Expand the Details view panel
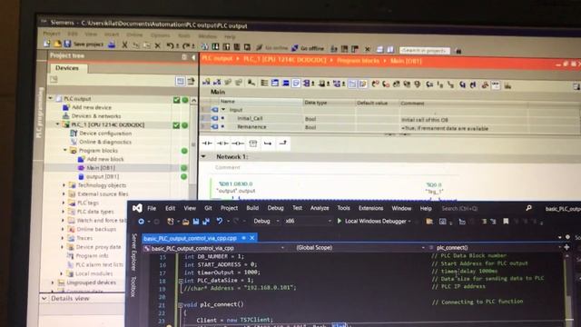 pyautogui.click(x=44, y=298)
